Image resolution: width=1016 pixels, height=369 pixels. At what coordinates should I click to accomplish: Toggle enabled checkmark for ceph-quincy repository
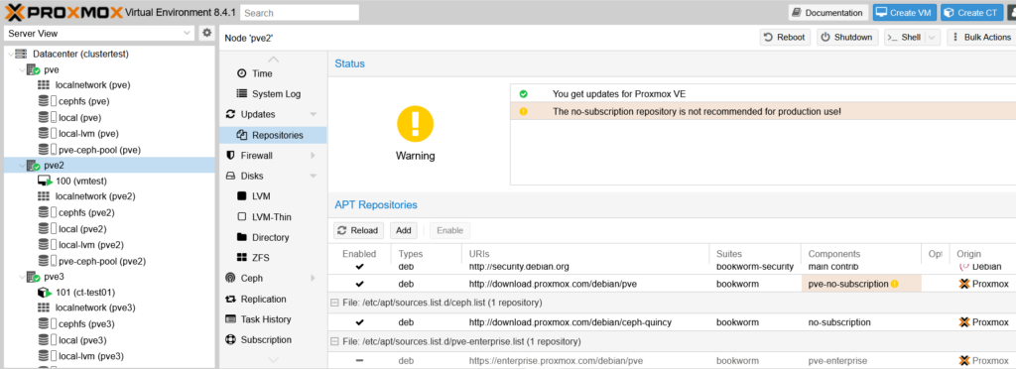(359, 321)
